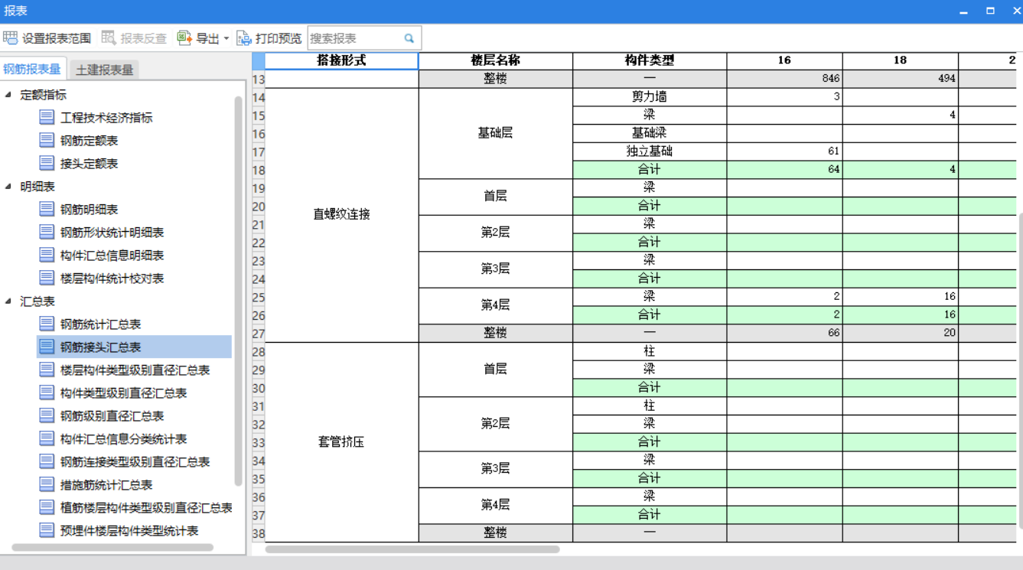The width and height of the screenshot is (1023, 570).
Task: Click the cell with value 20
Action: [x=900, y=333]
